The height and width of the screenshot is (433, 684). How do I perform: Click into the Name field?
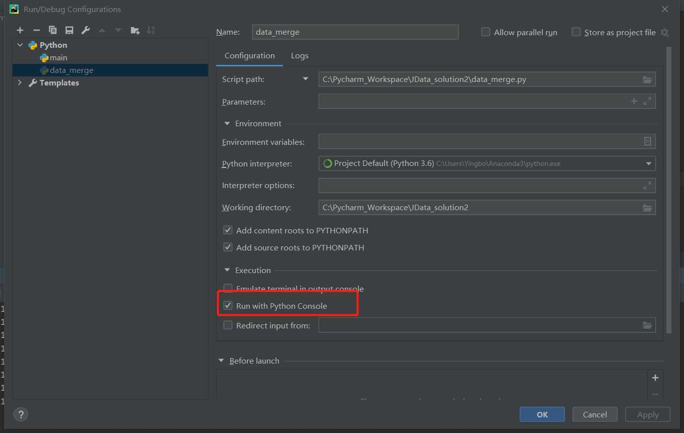coord(355,32)
